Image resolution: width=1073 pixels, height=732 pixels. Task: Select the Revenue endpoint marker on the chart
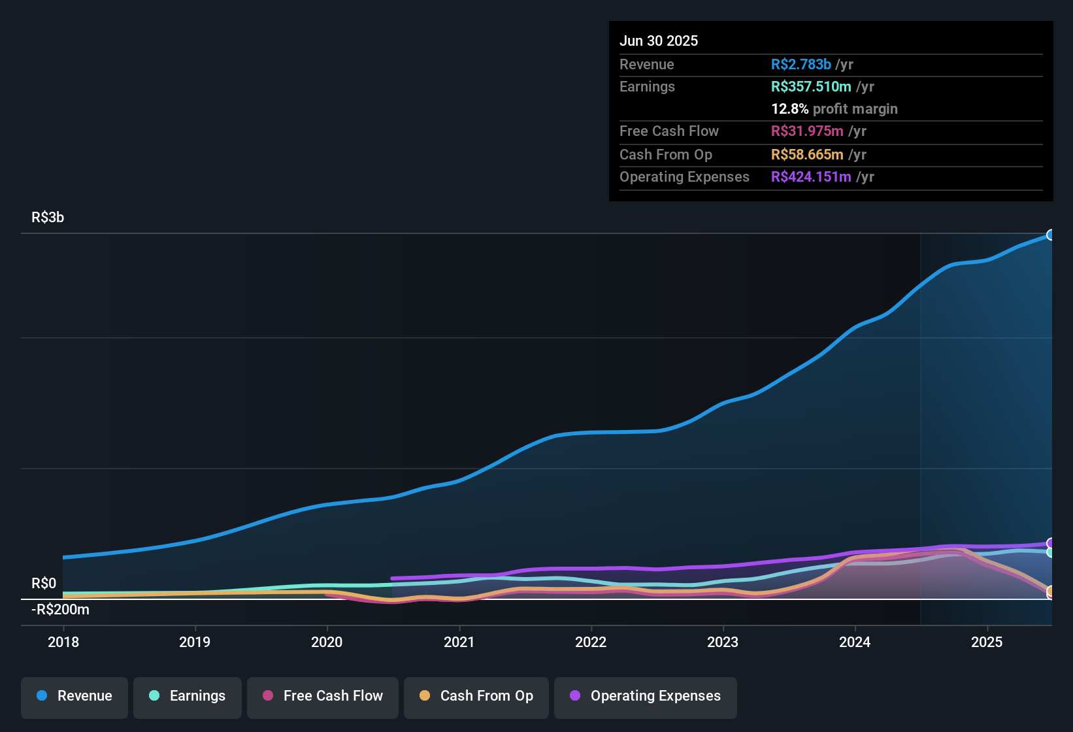point(1051,234)
